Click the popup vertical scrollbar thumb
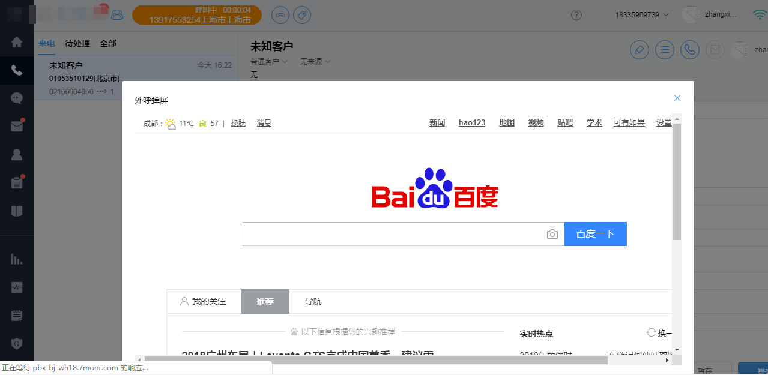The height and width of the screenshot is (375, 768). (x=677, y=181)
